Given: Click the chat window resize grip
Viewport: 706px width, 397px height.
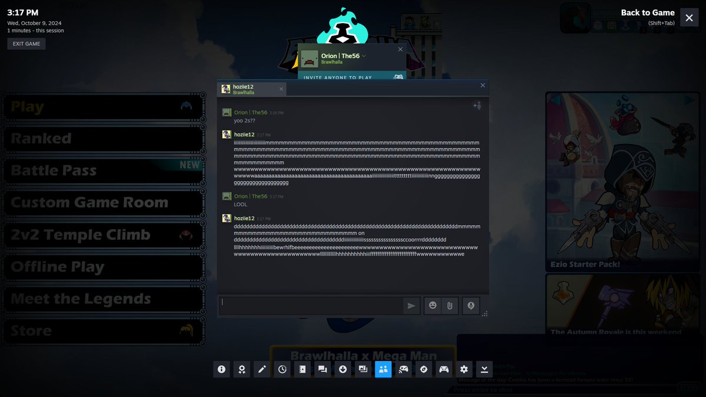Looking at the screenshot, I should pyautogui.click(x=484, y=314).
